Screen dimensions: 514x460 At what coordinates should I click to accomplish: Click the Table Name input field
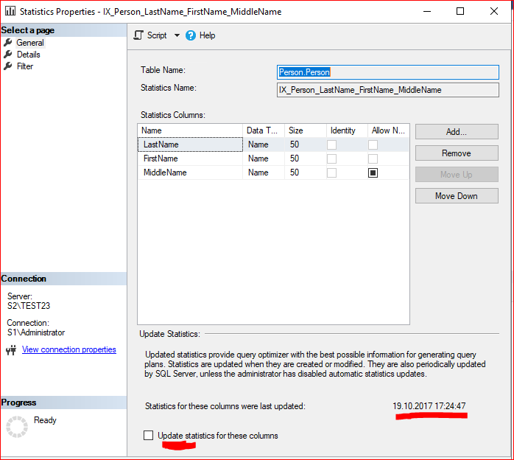(388, 72)
